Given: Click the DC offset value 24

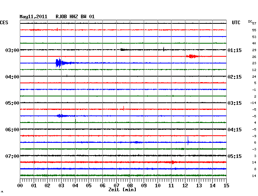Looking at the screenshot, I should [254, 77].
